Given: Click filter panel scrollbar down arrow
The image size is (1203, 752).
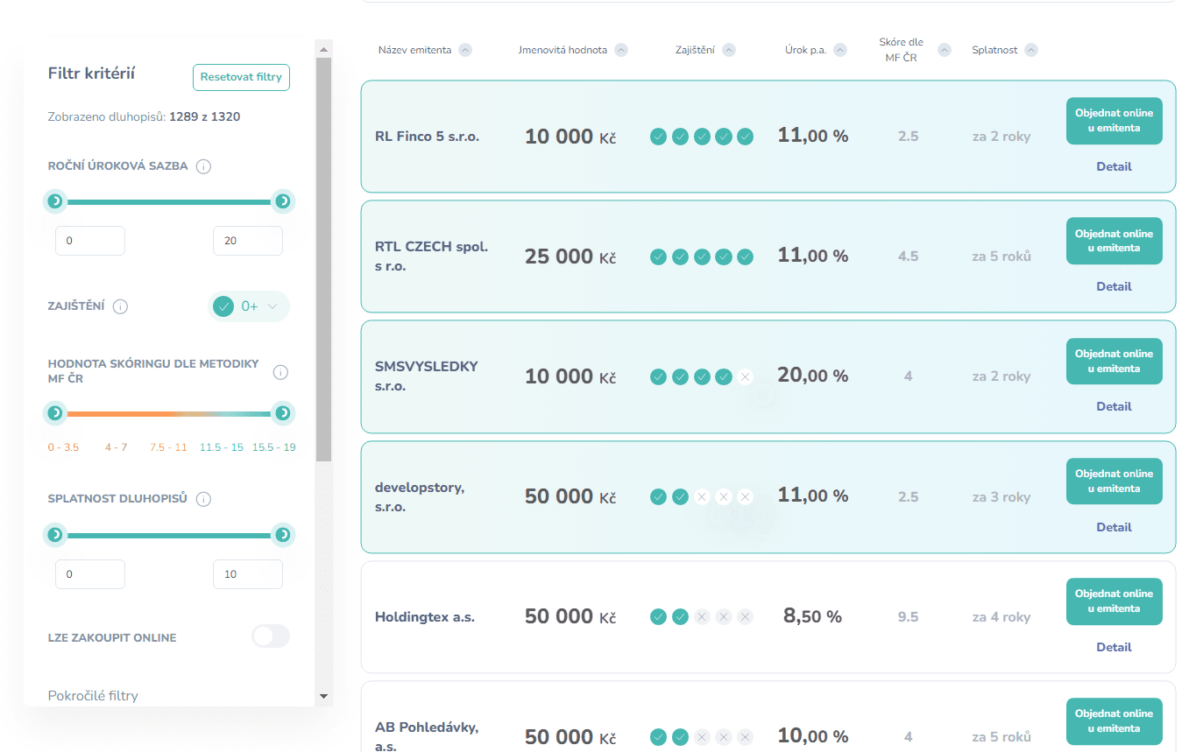Looking at the screenshot, I should pos(323,696).
